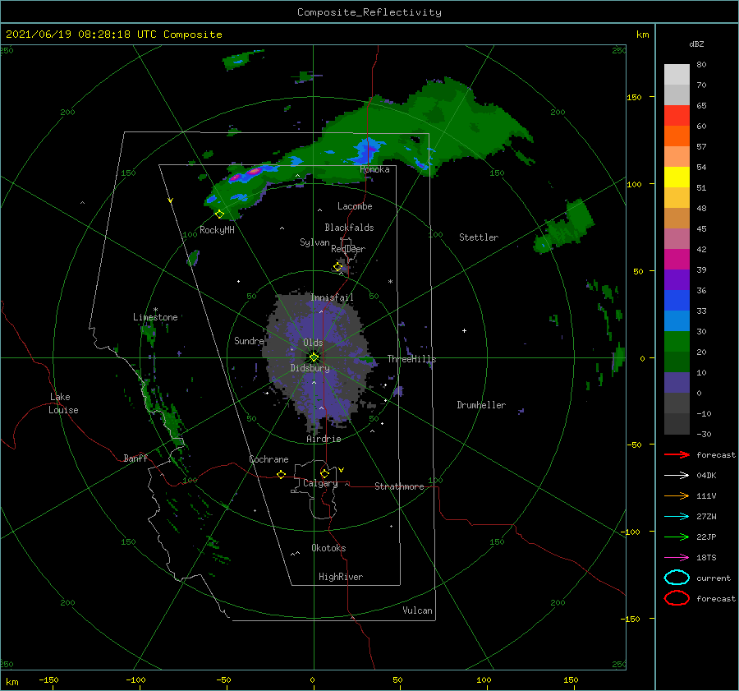Click the yellow V marker northwest of RockyMH

coord(170,200)
